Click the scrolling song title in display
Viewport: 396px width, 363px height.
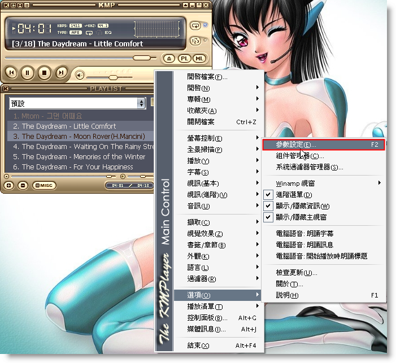77,44
